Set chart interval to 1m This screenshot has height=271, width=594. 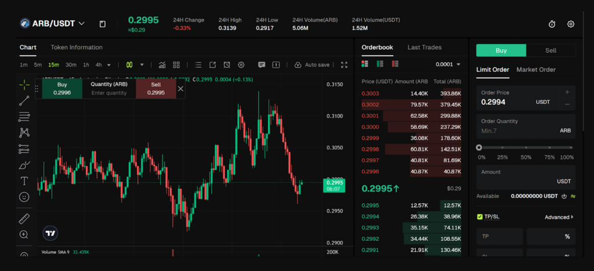point(23,65)
